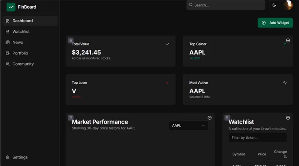Image resolution: width=299 pixels, height=166 pixels.
Task: Click the Volume: 5.91M text
Action: (x=200, y=97)
